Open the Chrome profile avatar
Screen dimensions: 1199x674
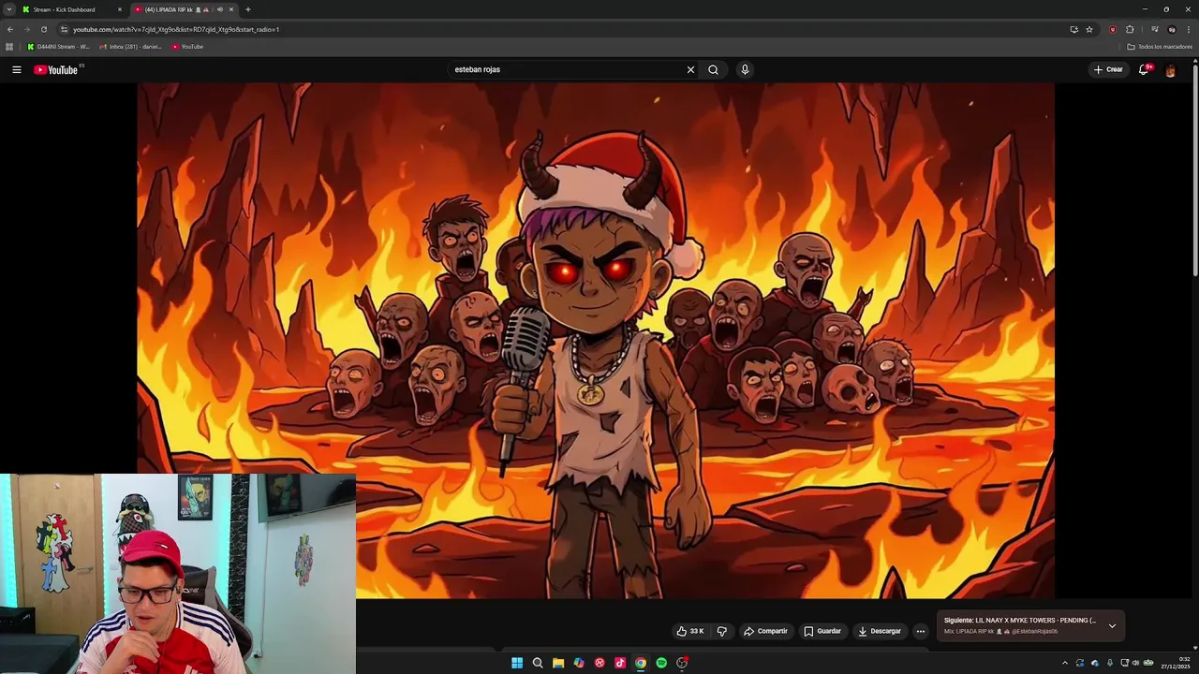pyautogui.click(x=1171, y=29)
